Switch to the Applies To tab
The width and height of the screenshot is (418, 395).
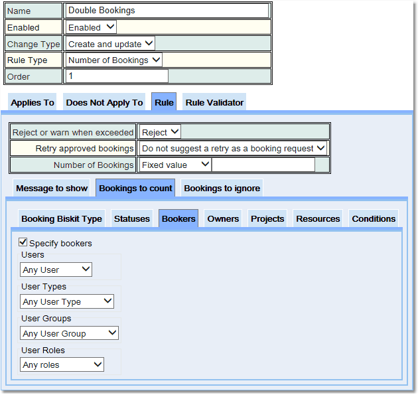pyautogui.click(x=33, y=103)
